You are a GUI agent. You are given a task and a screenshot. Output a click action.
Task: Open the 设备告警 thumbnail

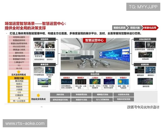pos(151,45)
